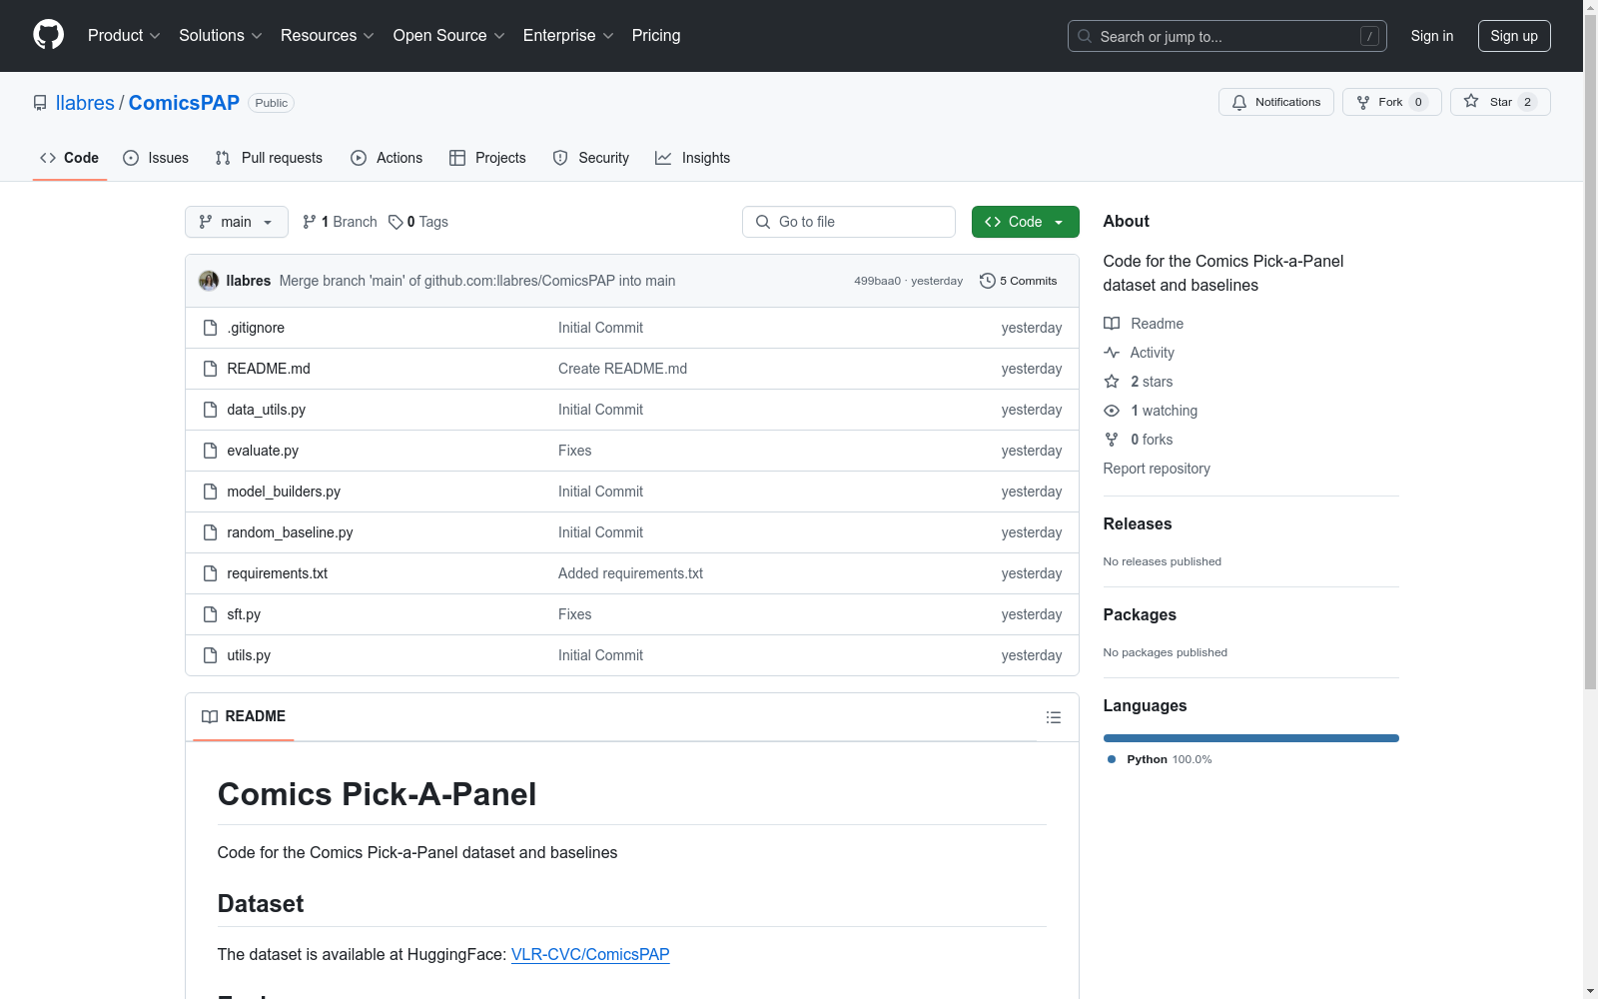The height and width of the screenshot is (999, 1598).
Task: Click the Search or jump to field
Action: pos(1227,36)
